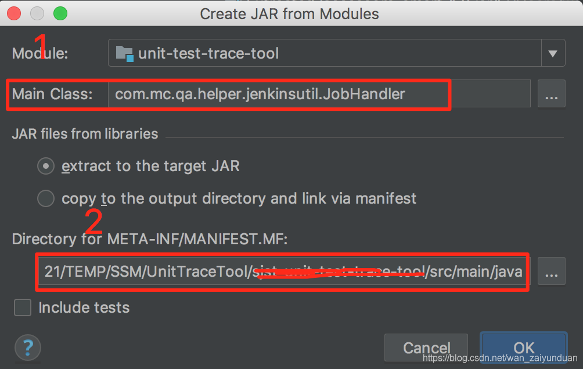This screenshot has width=583, height=369.
Task: Click the OK button
Action: click(x=524, y=348)
